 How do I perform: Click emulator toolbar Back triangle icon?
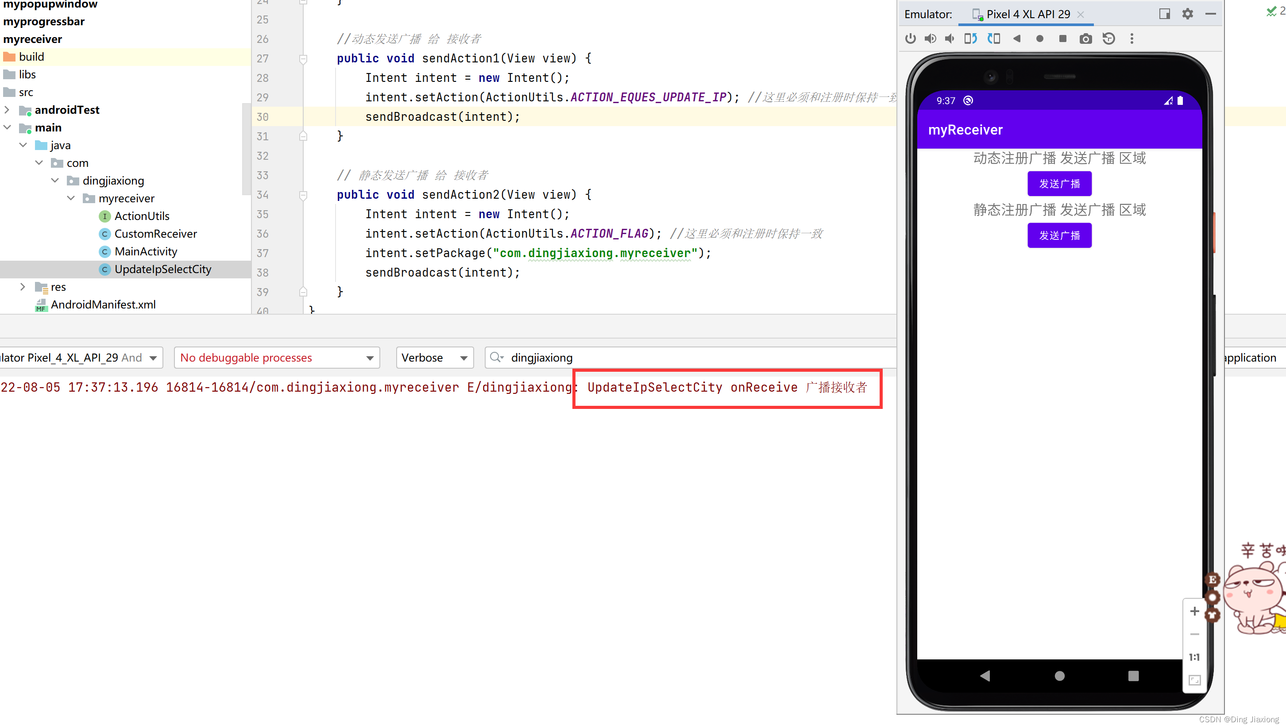[1016, 39]
